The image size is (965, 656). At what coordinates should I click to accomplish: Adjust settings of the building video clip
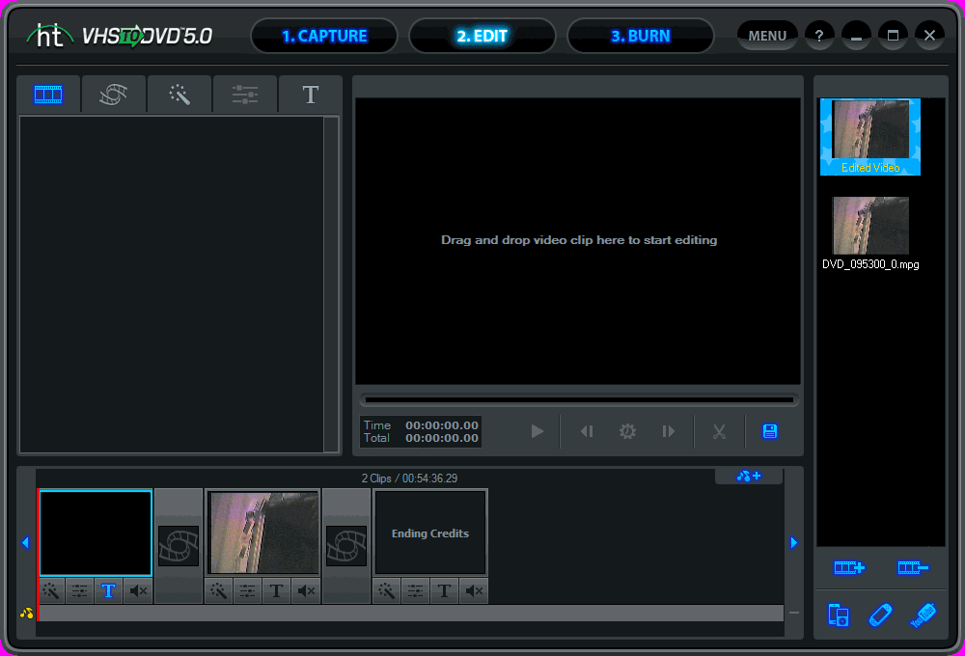pos(247,591)
